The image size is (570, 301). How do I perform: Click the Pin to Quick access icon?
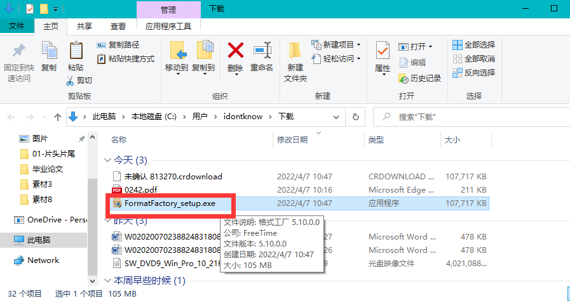coord(19,51)
